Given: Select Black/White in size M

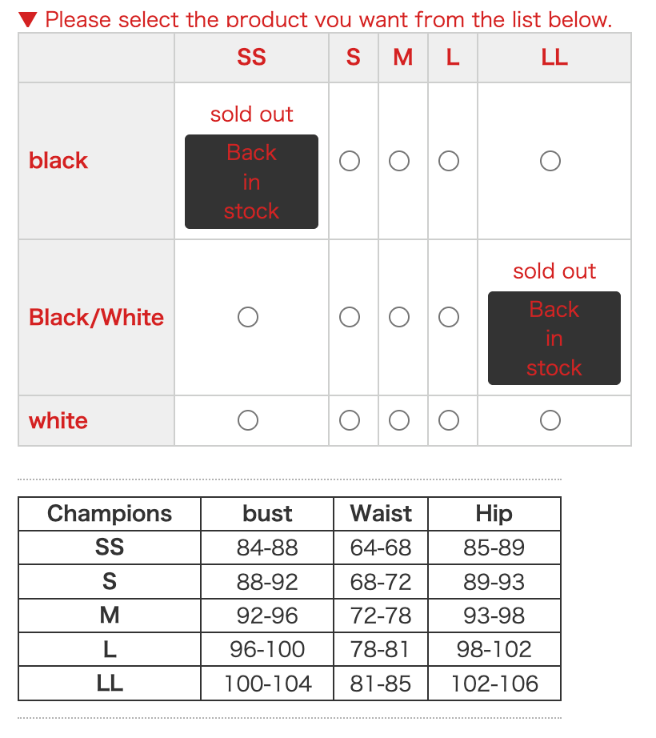Looking at the screenshot, I should (399, 318).
